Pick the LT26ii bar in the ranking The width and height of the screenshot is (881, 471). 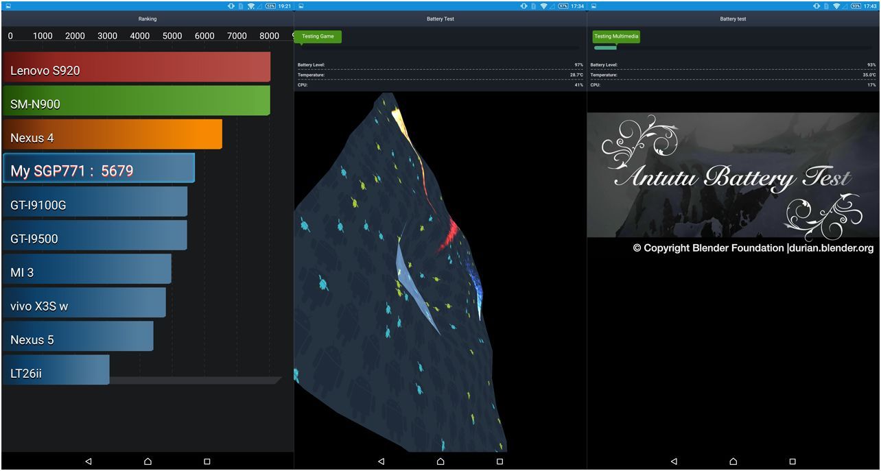tap(56, 370)
